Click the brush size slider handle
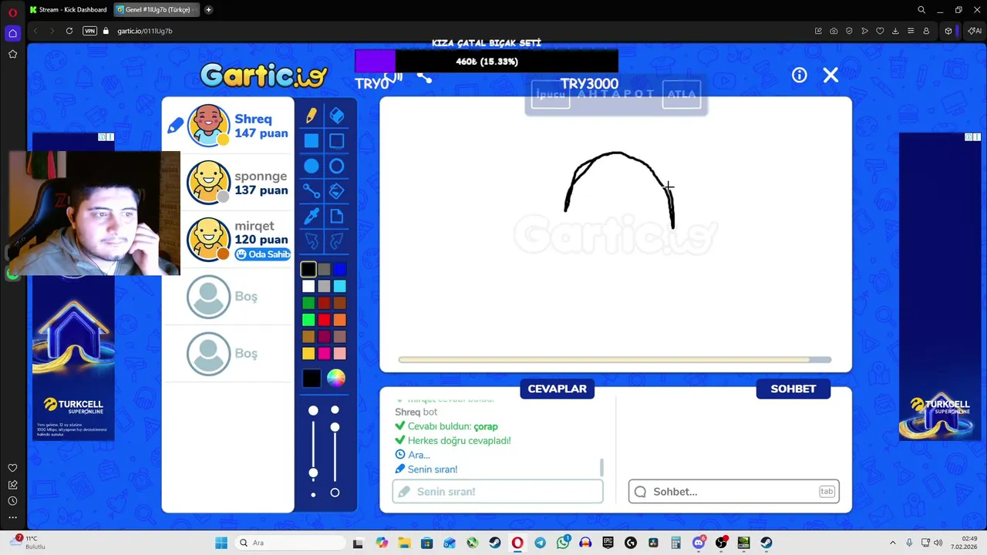The image size is (987, 555). pyautogui.click(x=313, y=473)
